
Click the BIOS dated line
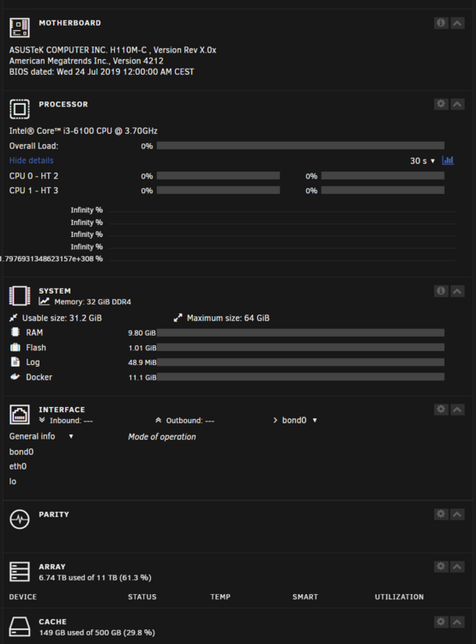coord(102,72)
